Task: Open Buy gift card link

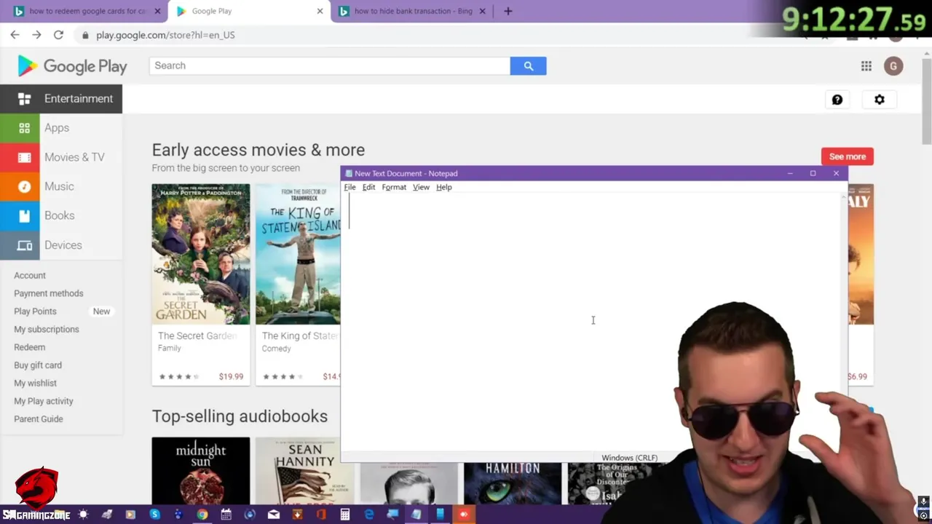Action: tap(38, 365)
